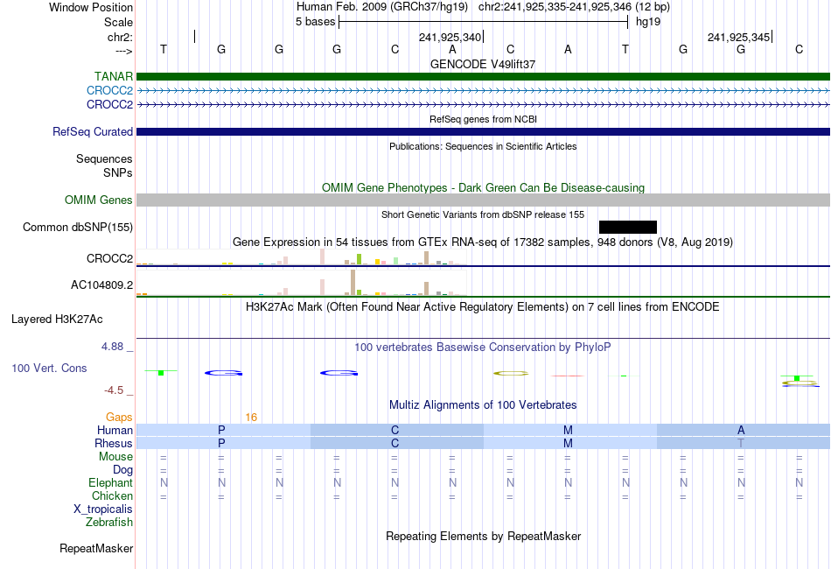Viewport: 831px width, 569px height.
Task: Click the Elephant species row label
Action: pyautogui.click(x=111, y=482)
